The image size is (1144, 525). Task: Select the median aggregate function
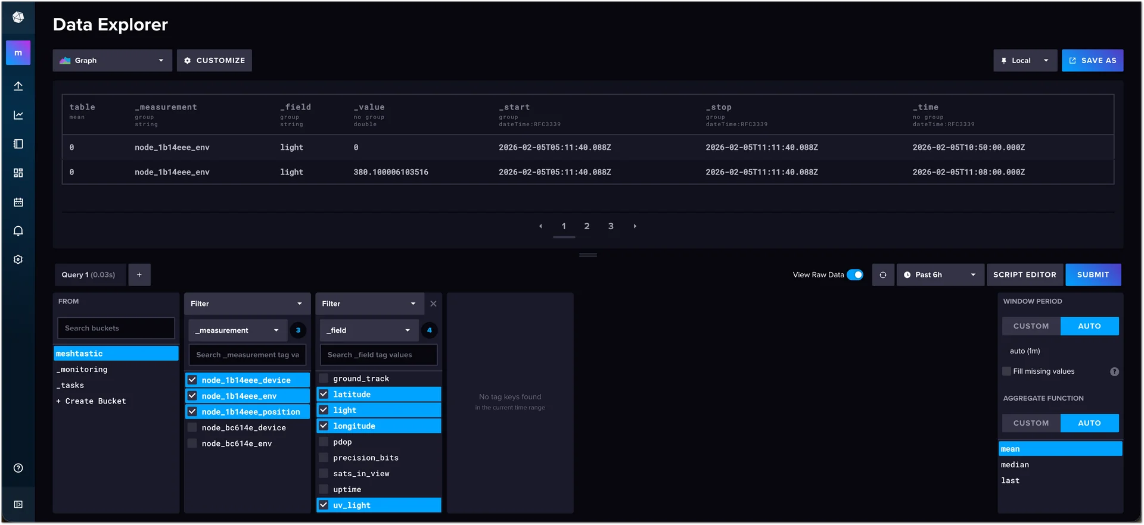[x=1061, y=465]
